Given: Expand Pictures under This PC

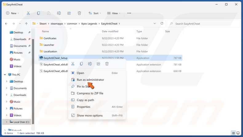Looking at the screenshot, I should [6, 109].
